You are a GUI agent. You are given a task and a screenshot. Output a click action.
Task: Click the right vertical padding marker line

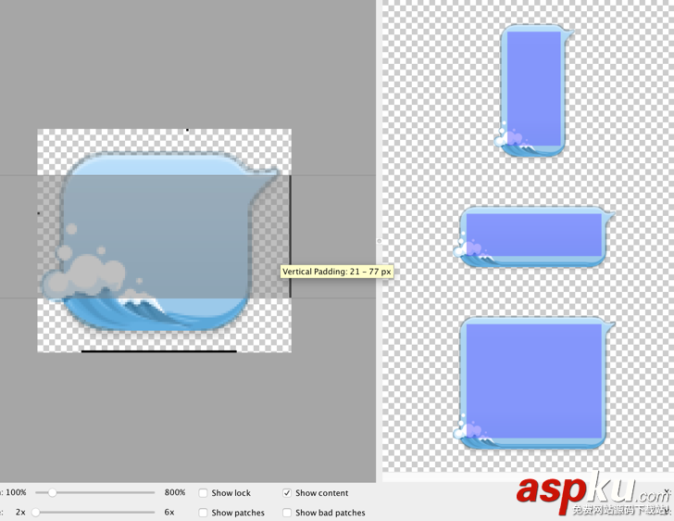point(291,236)
